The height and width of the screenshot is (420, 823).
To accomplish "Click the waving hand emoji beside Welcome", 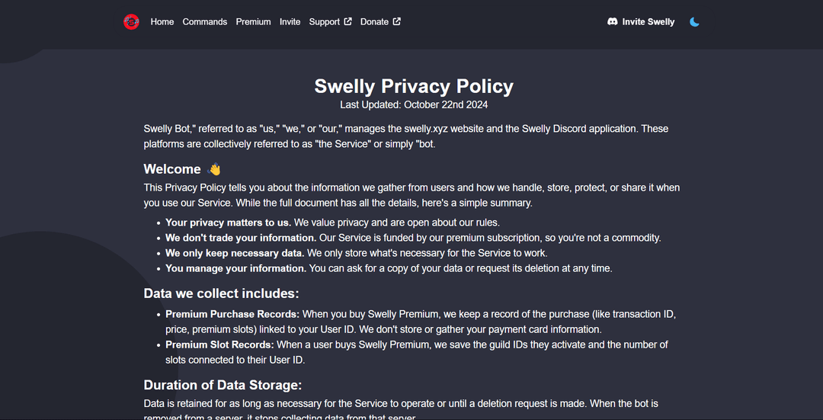I will pyautogui.click(x=214, y=169).
